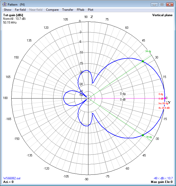
Task: Click the 'Tot-gain [dBi]' label
Action: tap(13, 15)
